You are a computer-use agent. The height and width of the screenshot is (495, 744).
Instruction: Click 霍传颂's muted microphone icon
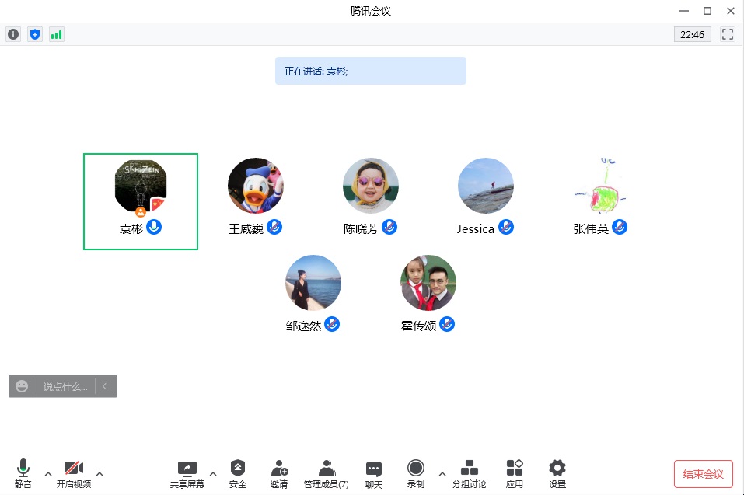(x=447, y=324)
